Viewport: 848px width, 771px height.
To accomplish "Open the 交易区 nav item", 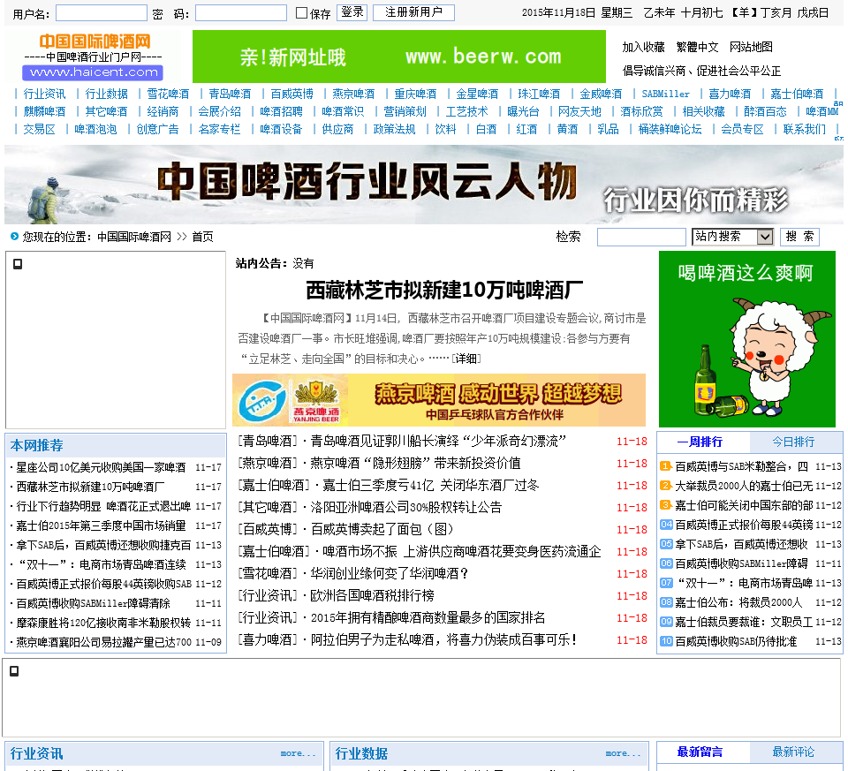I will coord(39,129).
